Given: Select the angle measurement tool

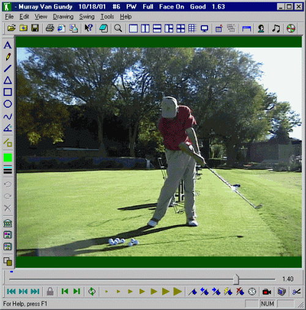Looking at the screenshot, I should [x=8, y=128].
